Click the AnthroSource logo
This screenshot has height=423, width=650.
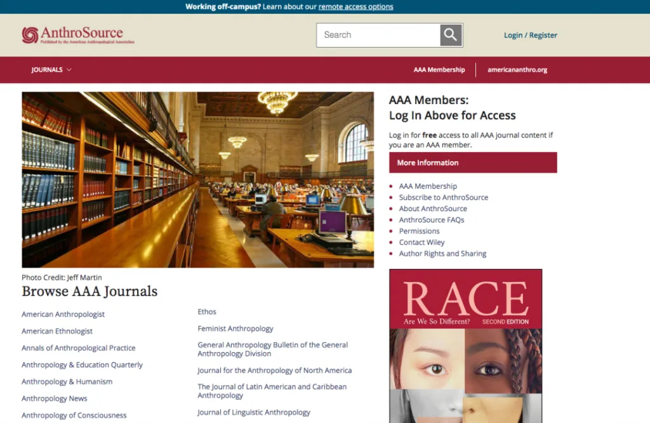tap(78, 35)
